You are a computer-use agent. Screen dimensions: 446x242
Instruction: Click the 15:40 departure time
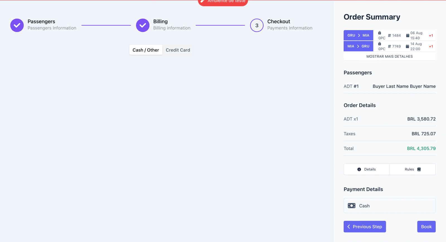(x=415, y=38)
